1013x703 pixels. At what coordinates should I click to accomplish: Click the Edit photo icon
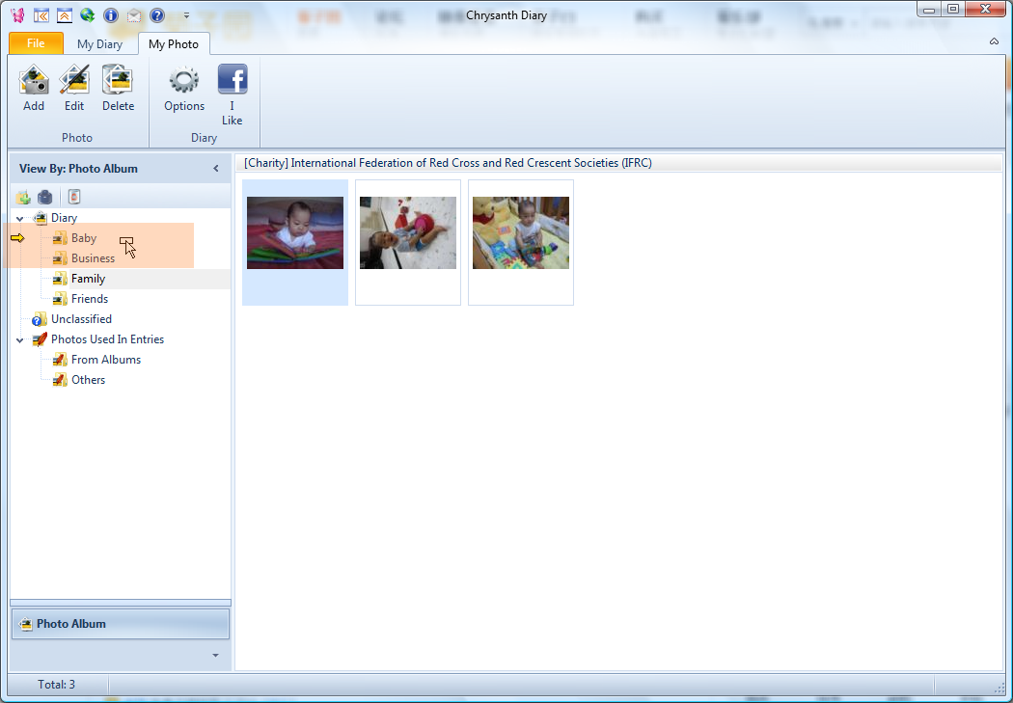tap(74, 81)
